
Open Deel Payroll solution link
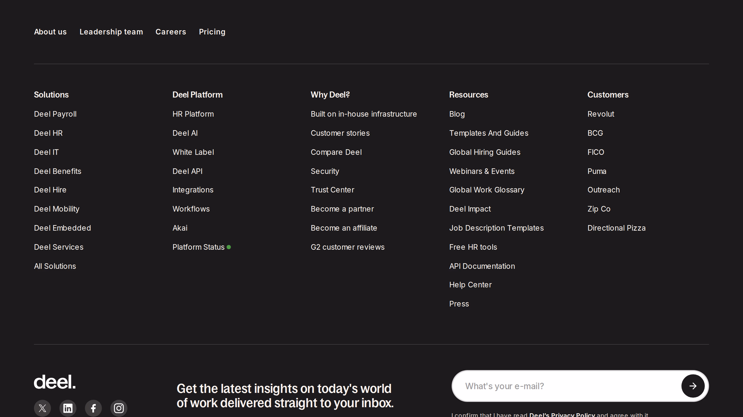[x=55, y=114]
